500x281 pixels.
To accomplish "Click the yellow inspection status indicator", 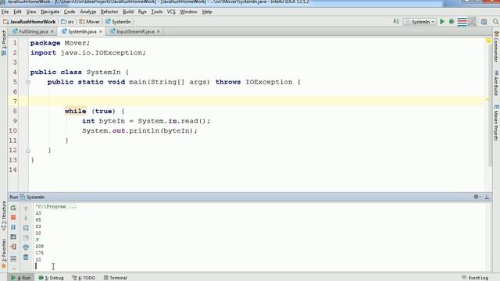I will coord(488,41).
